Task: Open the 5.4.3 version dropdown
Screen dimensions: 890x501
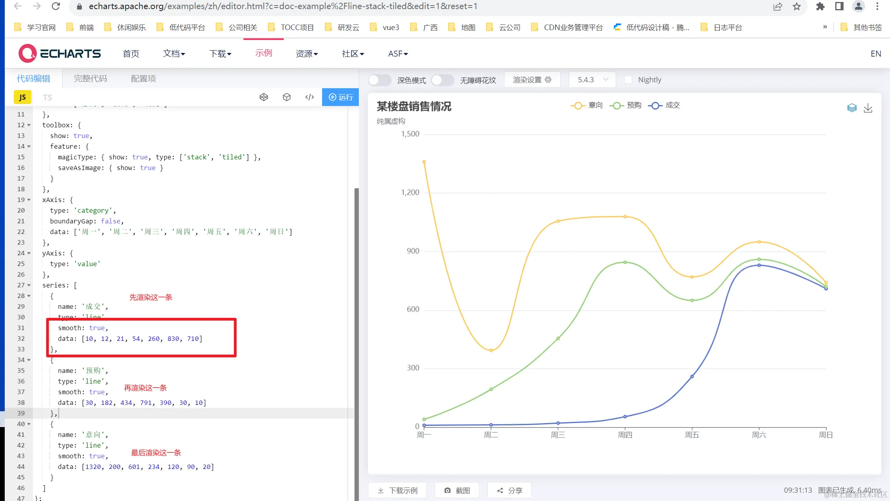Action: (x=592, y=80)
